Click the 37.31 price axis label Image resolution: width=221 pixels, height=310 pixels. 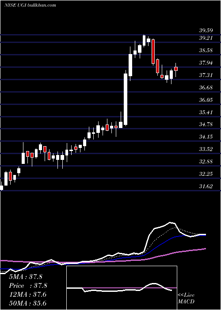[206, 75]
